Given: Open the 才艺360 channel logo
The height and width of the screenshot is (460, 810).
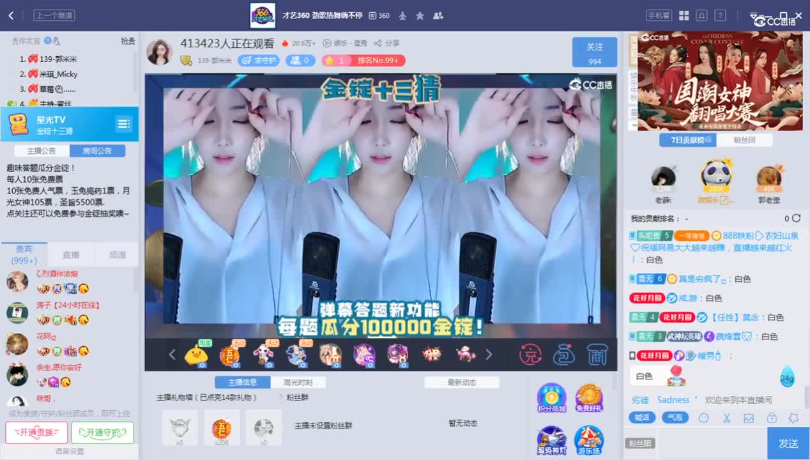Looking at the screenshot, I should [263, 15].
